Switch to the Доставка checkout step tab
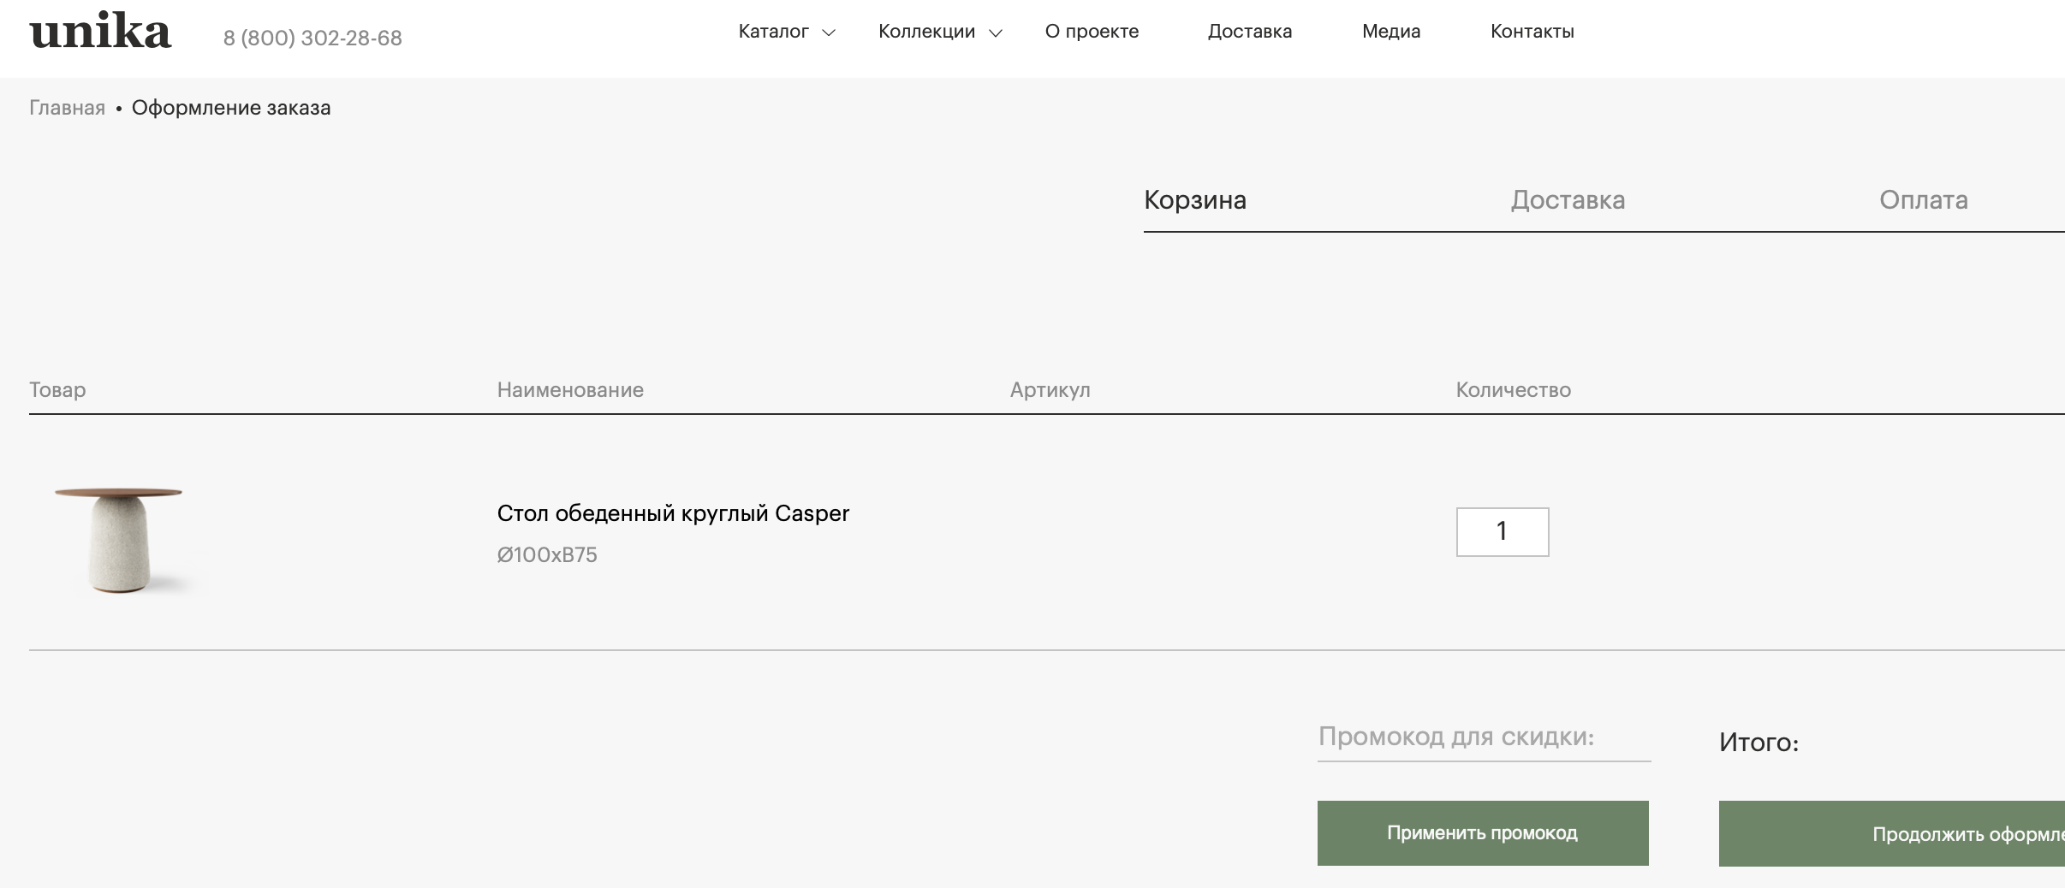2065x888 pixels. click(x=1567, y=200)
